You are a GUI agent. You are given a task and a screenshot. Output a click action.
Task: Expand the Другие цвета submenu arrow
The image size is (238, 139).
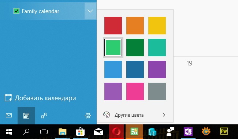pos(164,115)
